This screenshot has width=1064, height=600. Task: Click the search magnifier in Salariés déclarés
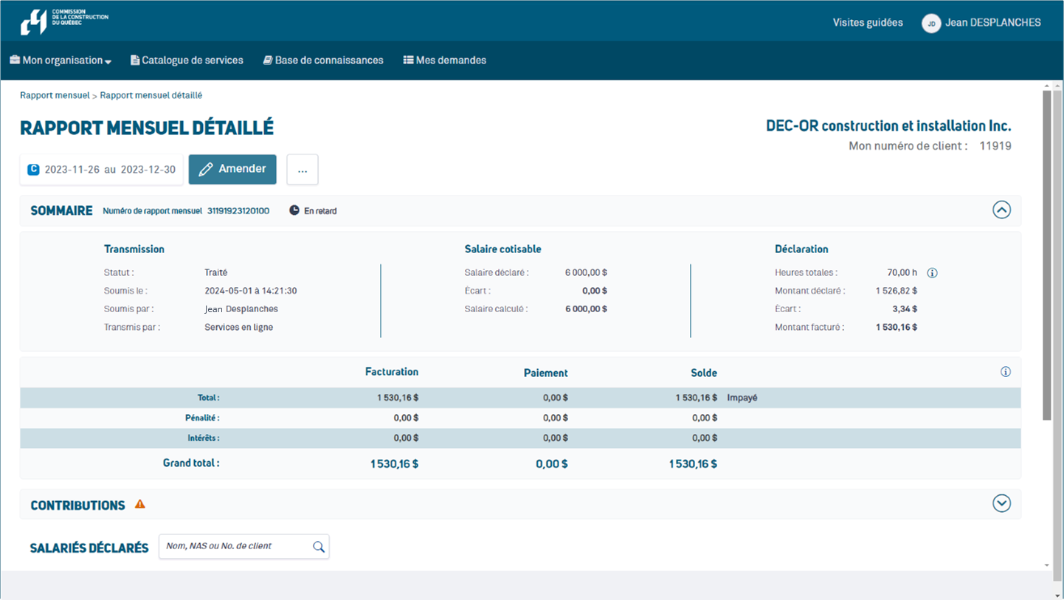coord(319,547)
